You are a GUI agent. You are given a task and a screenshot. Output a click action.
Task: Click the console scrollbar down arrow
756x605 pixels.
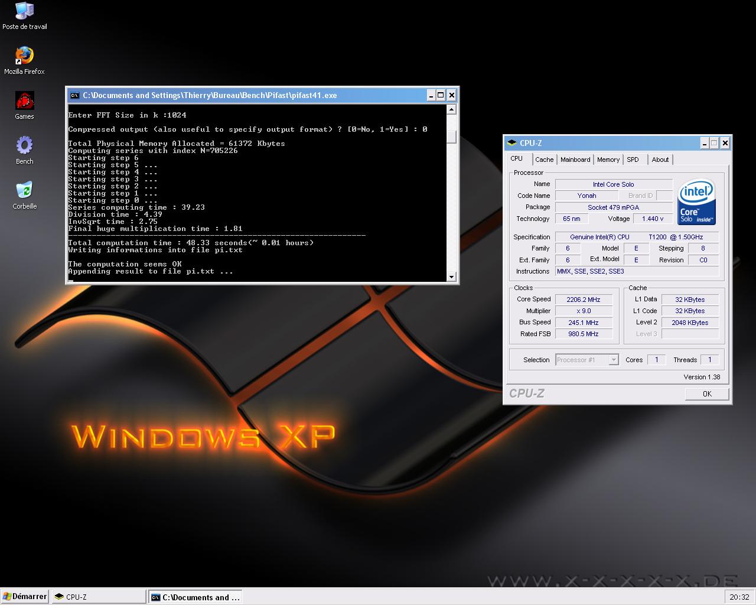pyautogui.click(x=451, y=277)
